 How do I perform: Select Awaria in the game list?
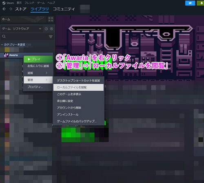point(27,55)
